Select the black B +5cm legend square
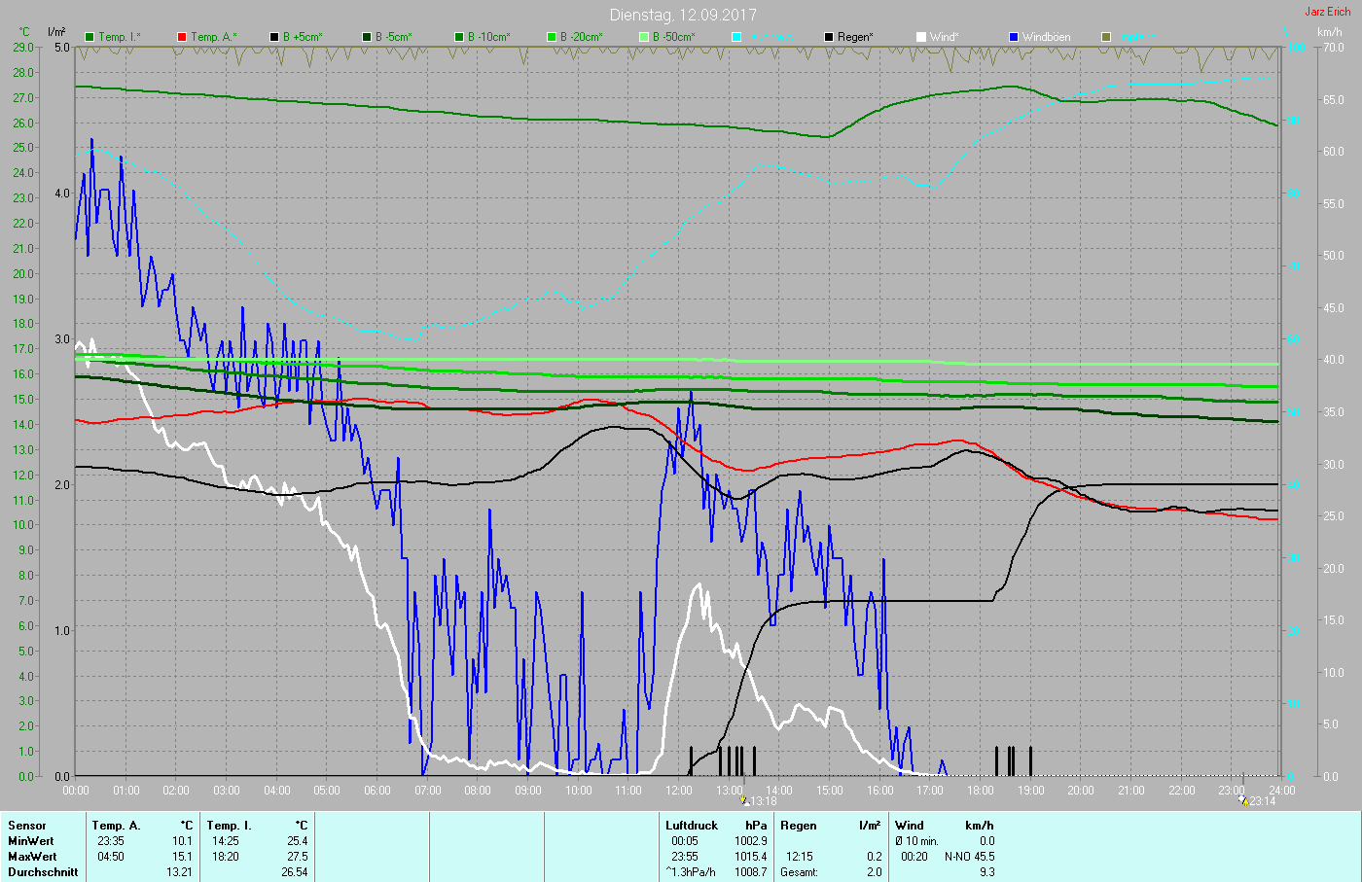The image size is (1362, 882). pos(274,37)
